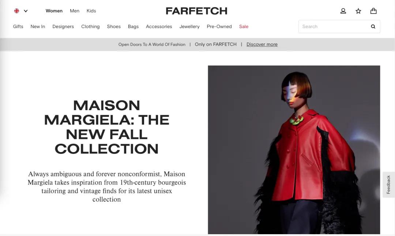Open the Clothing menu
The image size is (395, 236).
coord(90,26)
